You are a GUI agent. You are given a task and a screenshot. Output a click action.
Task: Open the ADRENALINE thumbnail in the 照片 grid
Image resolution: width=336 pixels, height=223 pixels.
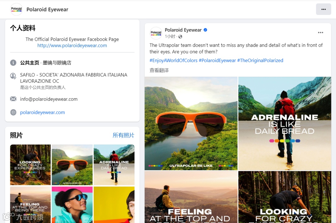(114, 165)
